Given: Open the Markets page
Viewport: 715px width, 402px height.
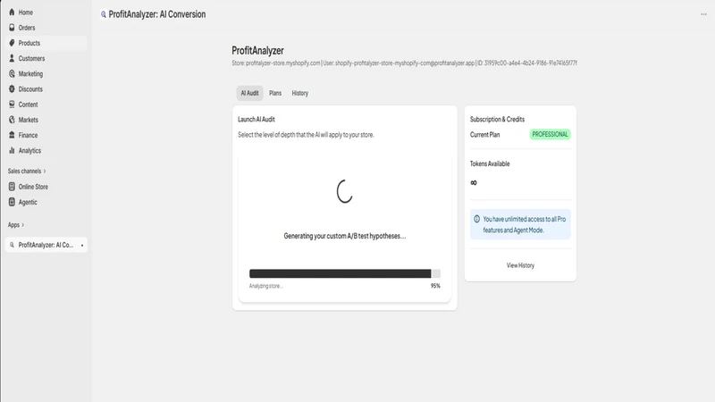Looking at the screenshot, I should click(46, 120).
